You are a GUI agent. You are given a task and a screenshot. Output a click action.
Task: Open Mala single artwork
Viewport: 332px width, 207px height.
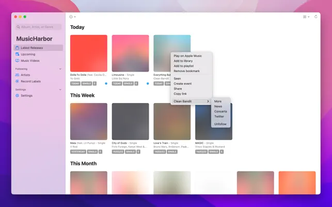tap(89, 122)
